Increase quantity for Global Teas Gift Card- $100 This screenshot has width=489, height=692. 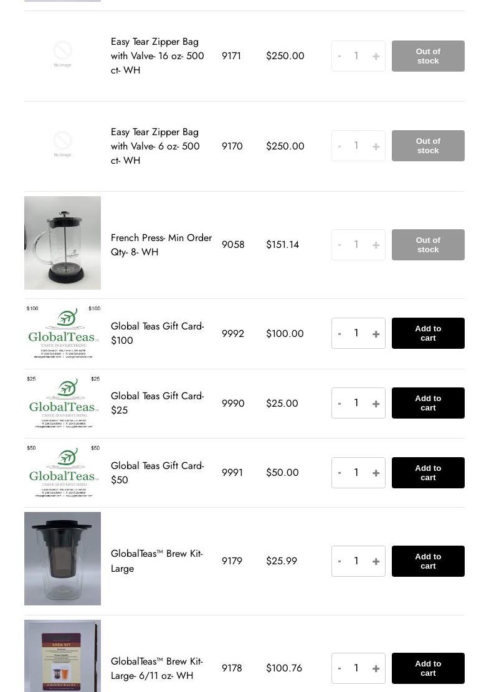click(x=376, y=334)
